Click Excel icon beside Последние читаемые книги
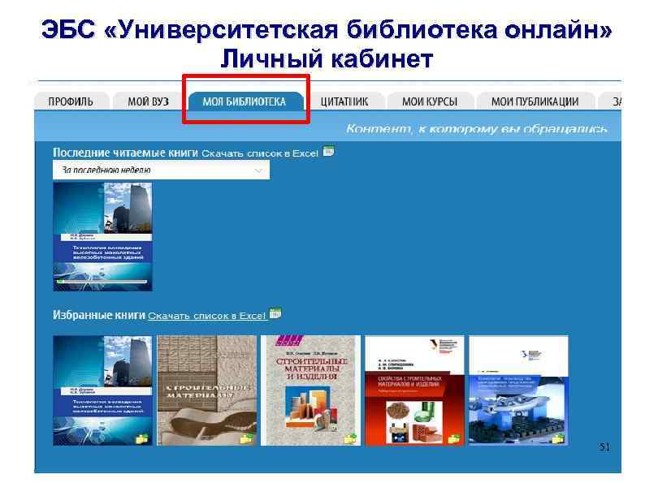The height and width of the screenshot is (483, 645). click(328, 151)
